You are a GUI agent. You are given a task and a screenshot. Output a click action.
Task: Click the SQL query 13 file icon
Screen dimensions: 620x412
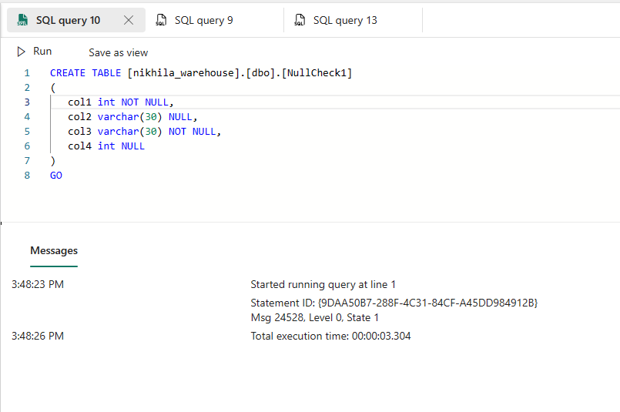300,20
